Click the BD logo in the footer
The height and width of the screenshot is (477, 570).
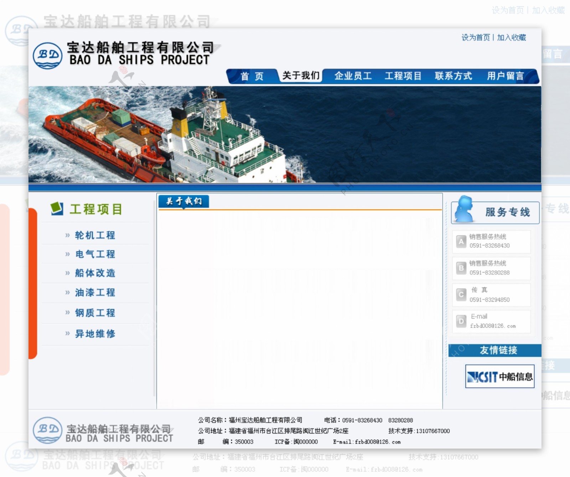[x=47, y=430]
